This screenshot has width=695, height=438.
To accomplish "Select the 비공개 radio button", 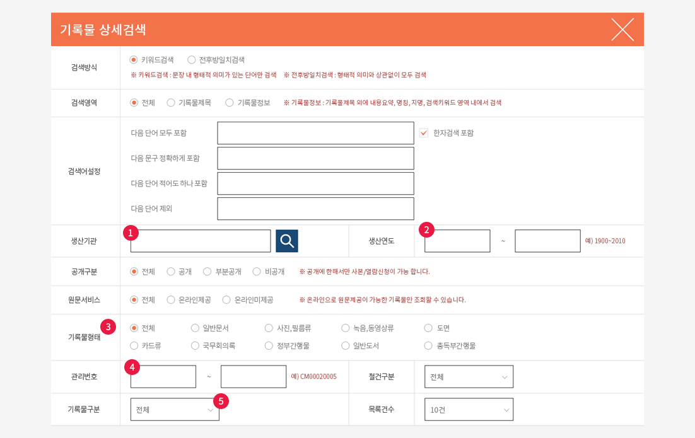I will pos(257,272).
